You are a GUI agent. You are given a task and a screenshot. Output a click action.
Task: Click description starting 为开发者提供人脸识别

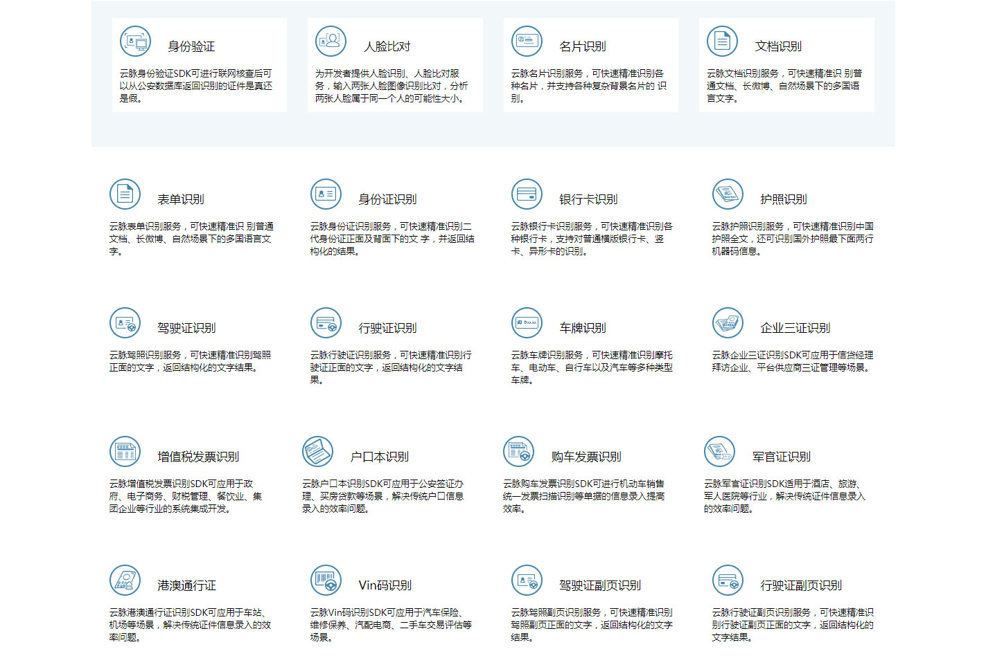[x=391, y=86]
